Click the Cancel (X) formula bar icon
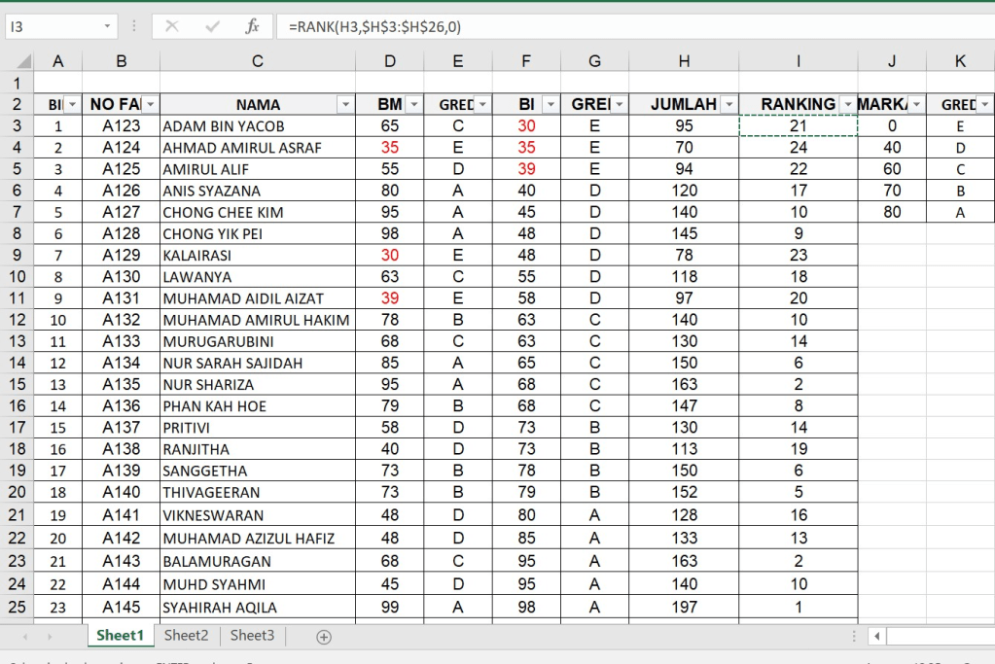This screenshot has height=664, width=995. [172, 26]
